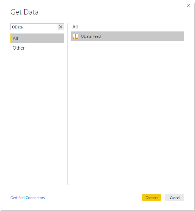Select the All category in left pane
The image size is (195, 211).
click(x=37, y=38)
